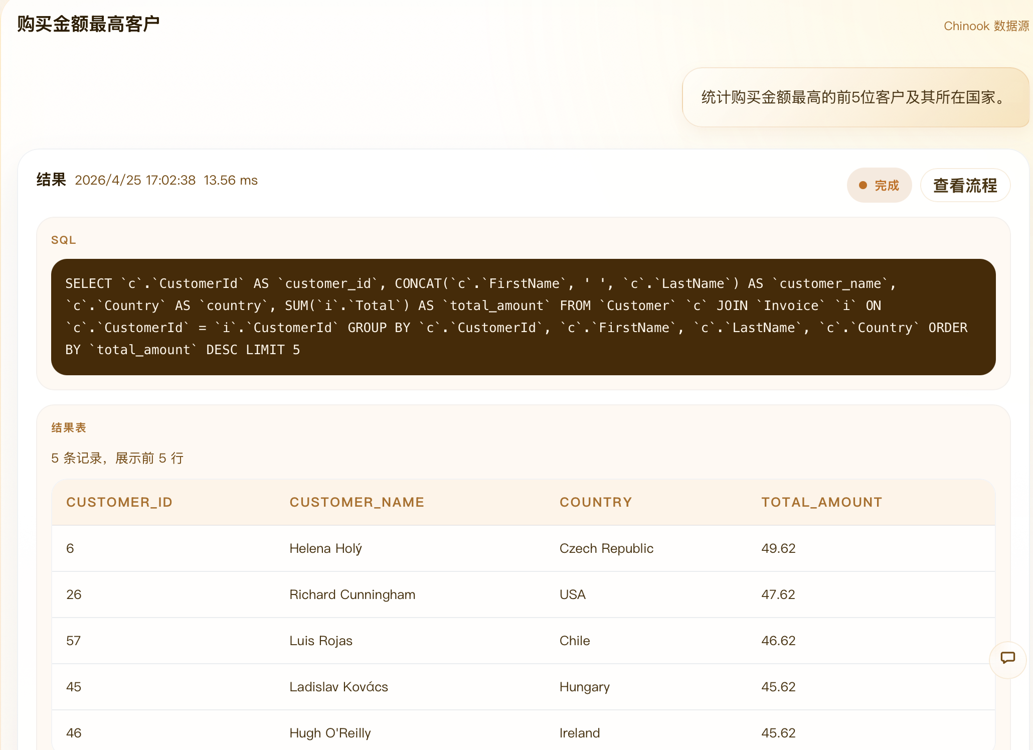Click the Ireland country cell
This screenshot has height=750, width=1033.
click(x=580, y=733)
